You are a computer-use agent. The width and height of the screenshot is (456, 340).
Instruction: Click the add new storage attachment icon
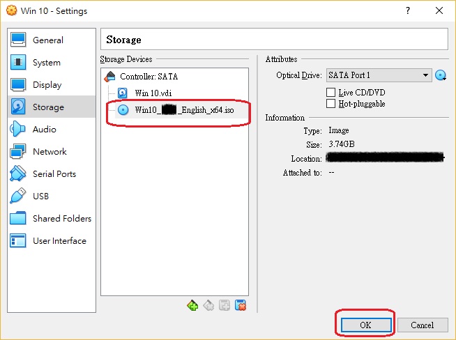tap(225, 305)
